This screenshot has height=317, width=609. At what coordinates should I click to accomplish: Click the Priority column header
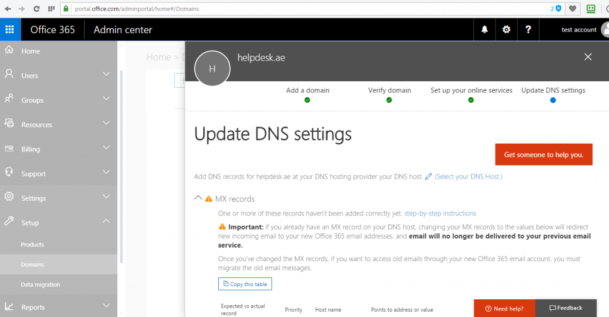(294, 310)
